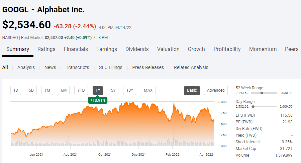Set chart range to 1D
Screen dimensions: 301x163
16,90
